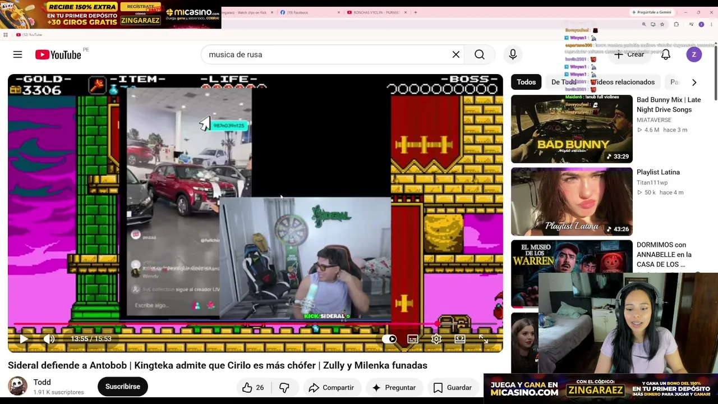Clear the search box with the X
The height and width of the screenshot is (404, 718).
(x=456, y=54)
